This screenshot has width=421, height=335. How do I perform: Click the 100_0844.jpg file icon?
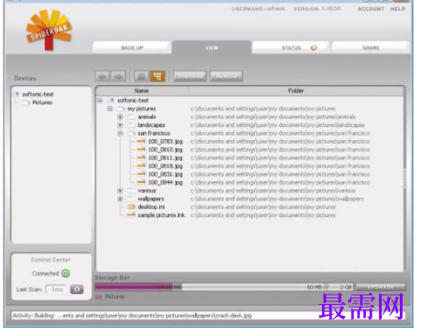pos(141,182)
